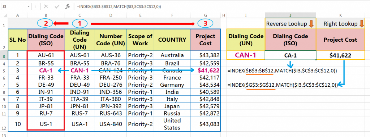Select row 5 header
The width and height of the screenshot is (370, 137).
pos(4,70)
